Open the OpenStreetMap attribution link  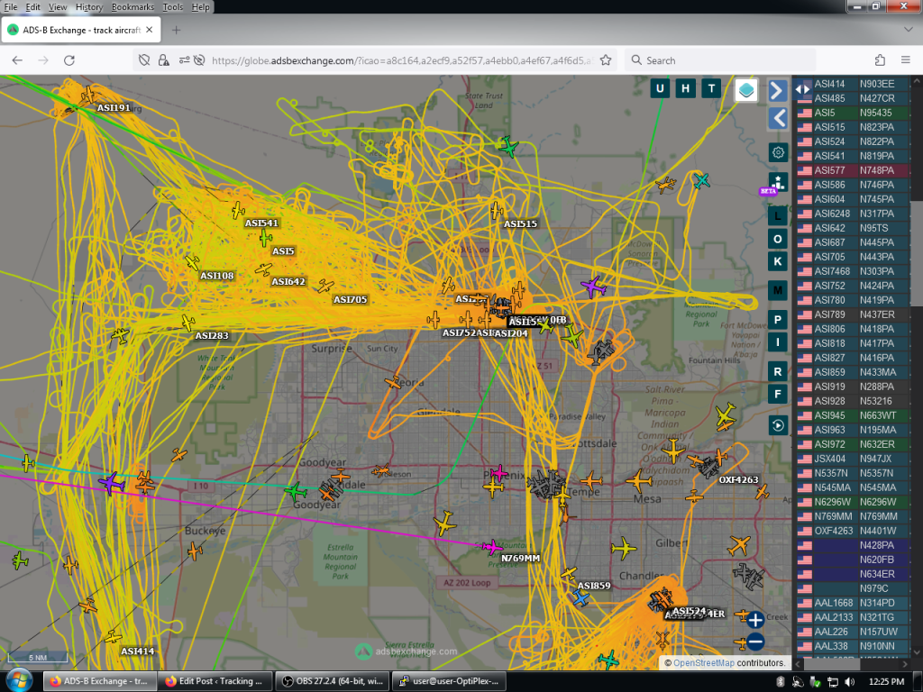pyautogui.click(x=703, y=662)
